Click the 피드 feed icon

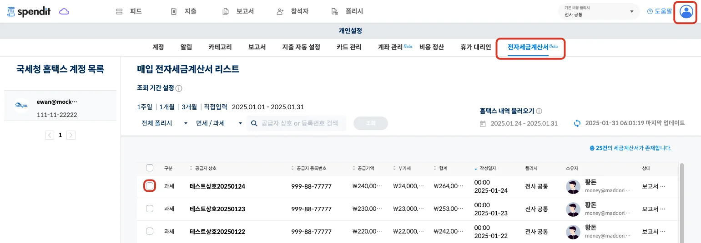point(120,12)
